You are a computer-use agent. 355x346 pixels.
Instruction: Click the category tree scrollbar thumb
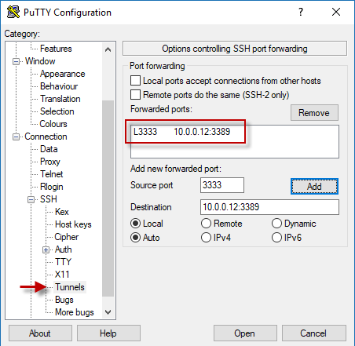(x=108, y=198)
